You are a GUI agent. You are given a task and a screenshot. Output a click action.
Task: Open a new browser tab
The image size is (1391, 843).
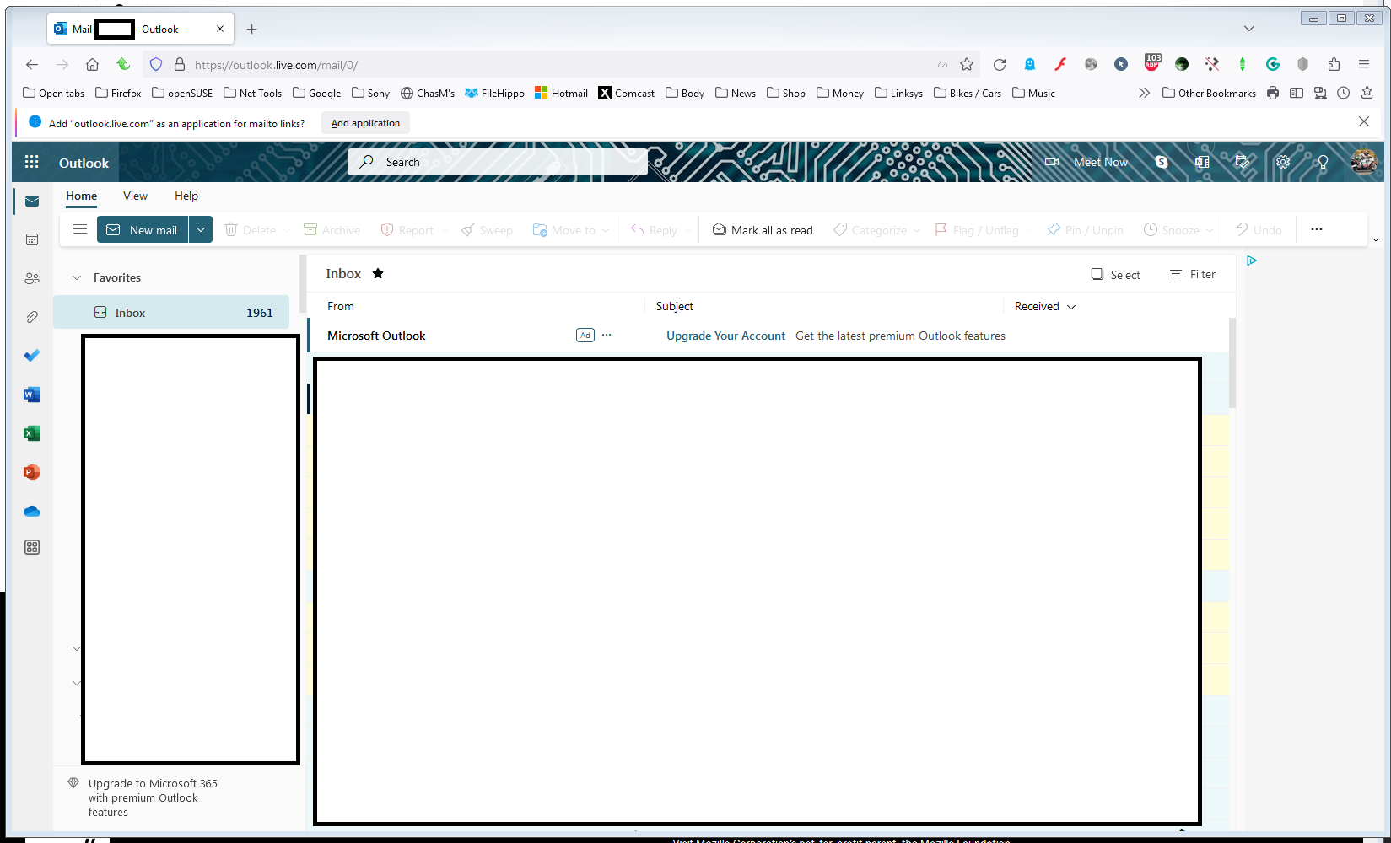point(251,29)
